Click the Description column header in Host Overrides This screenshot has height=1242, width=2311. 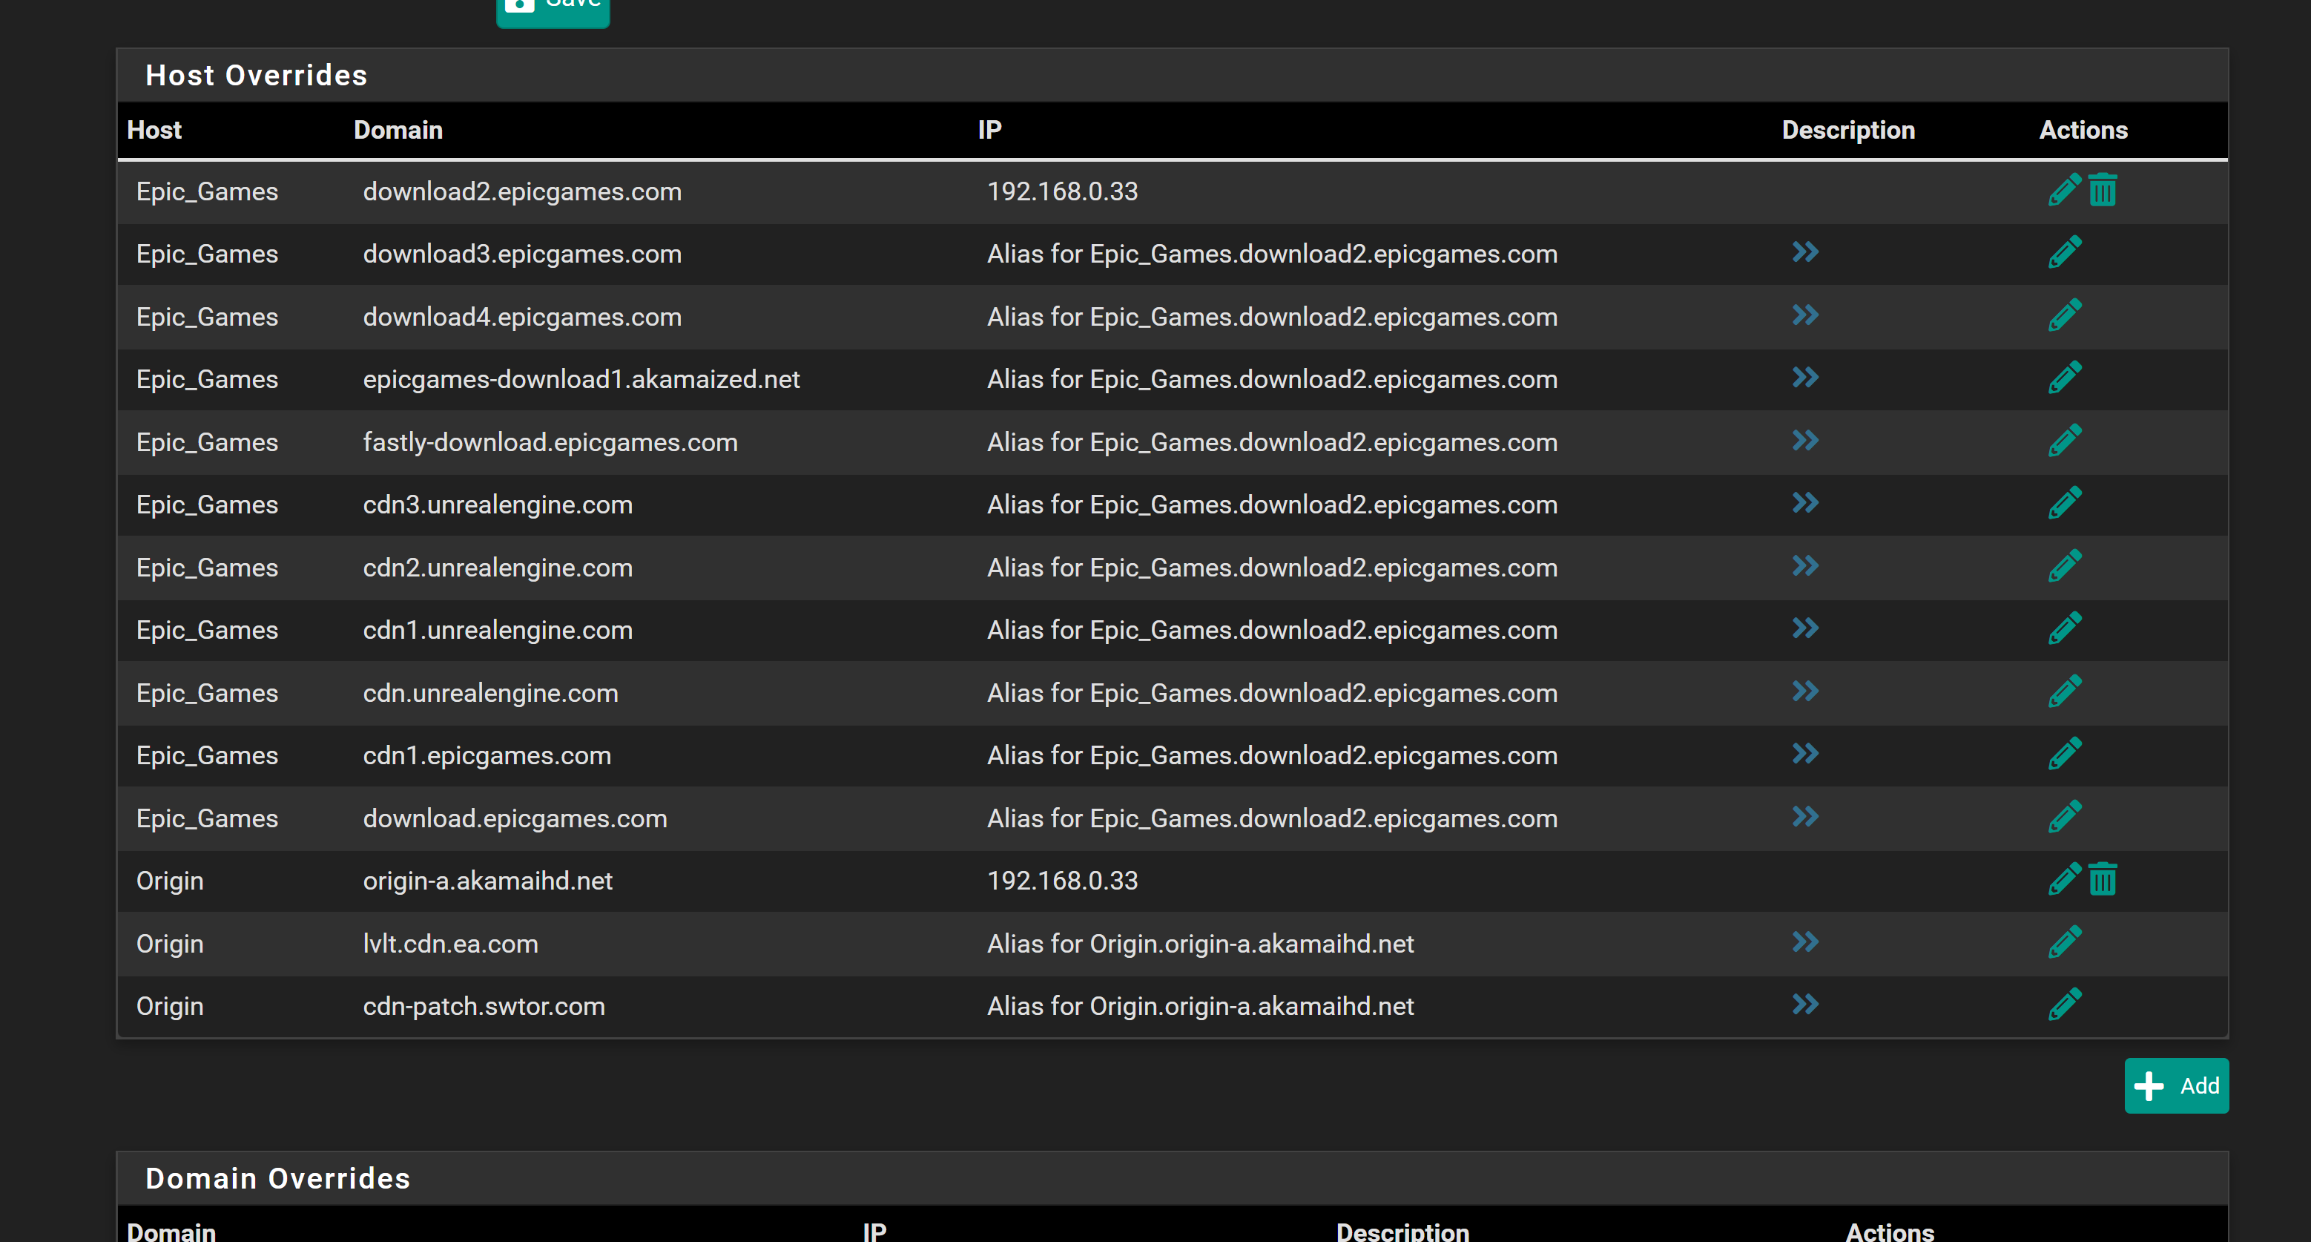(x=1848, y=130)
